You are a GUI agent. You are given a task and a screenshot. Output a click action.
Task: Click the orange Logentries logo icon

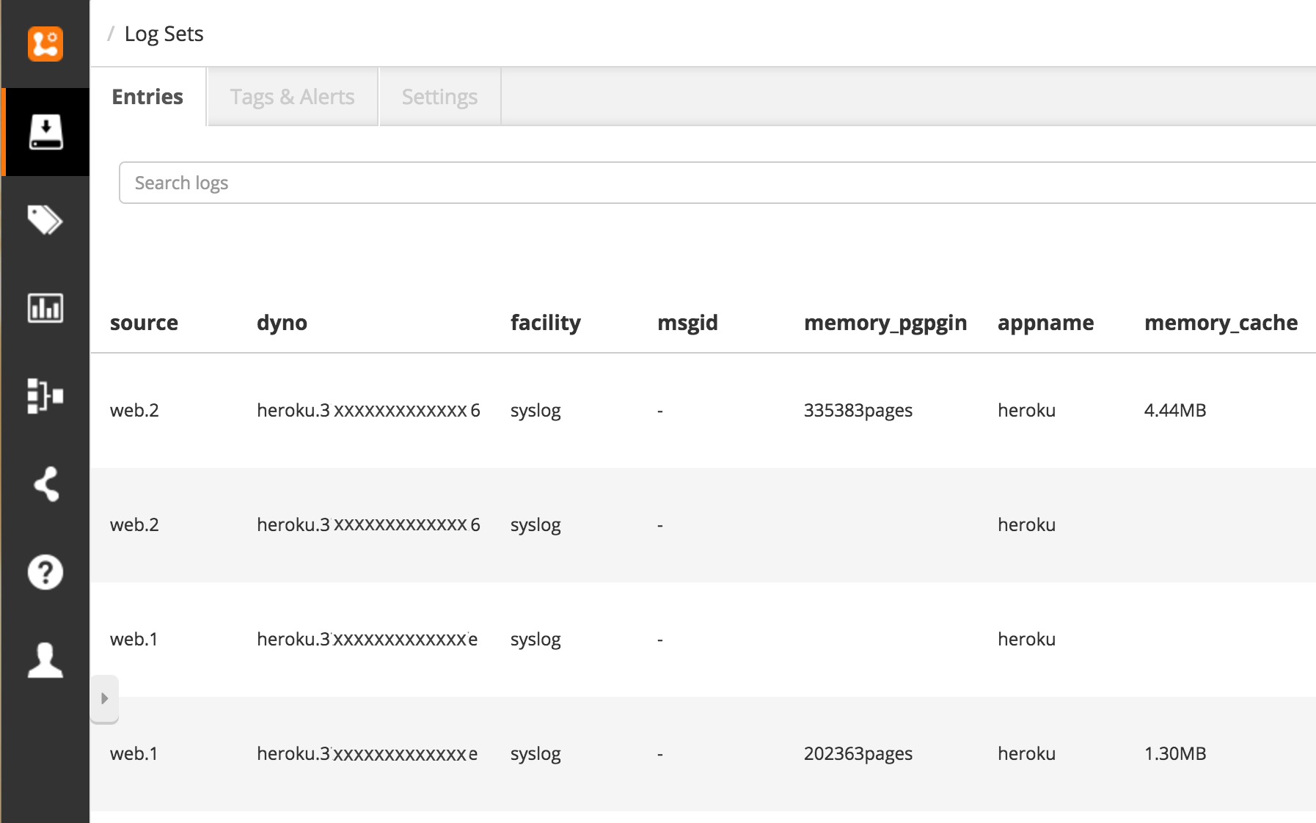[x=45, y=44]
